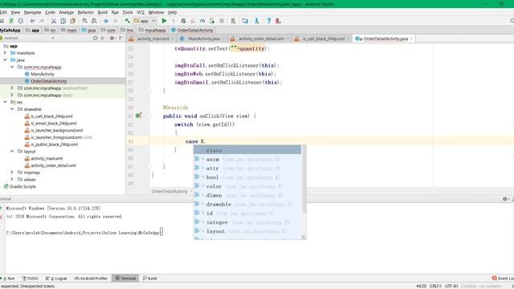Cut selection using the scissors icon

[x=54, y=21]
